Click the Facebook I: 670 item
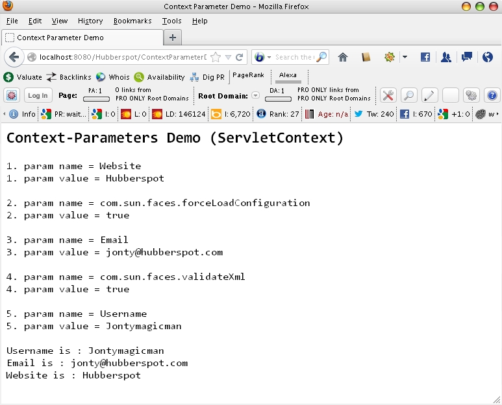The height and width of the screenshot is (405, 502). (x=416, y=114)
